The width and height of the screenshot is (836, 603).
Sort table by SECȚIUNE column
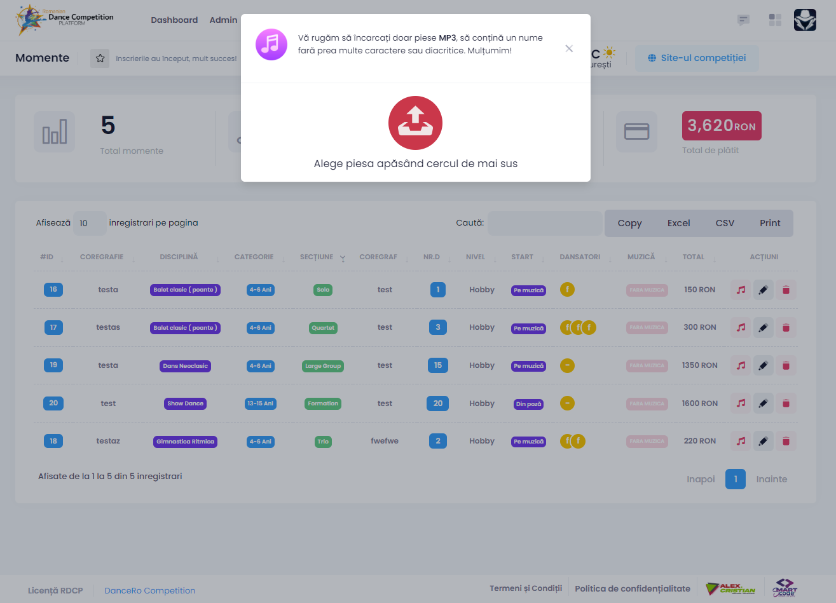point(317,257)
